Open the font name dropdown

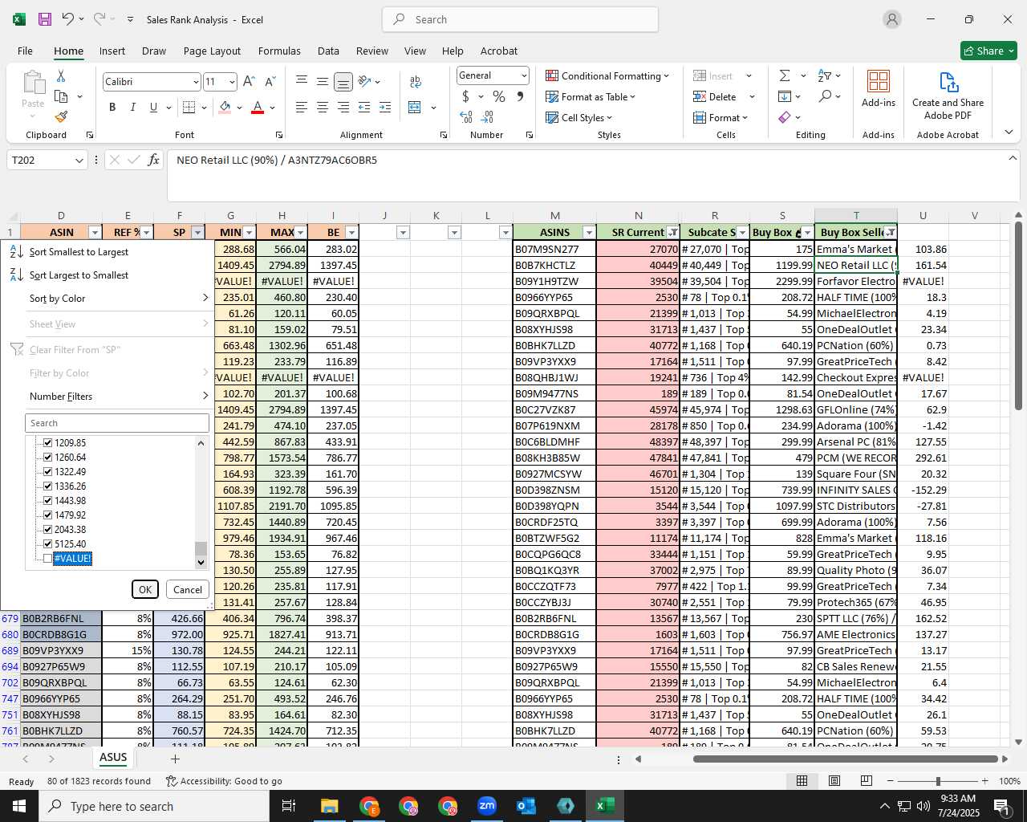[x=195, y=82]
